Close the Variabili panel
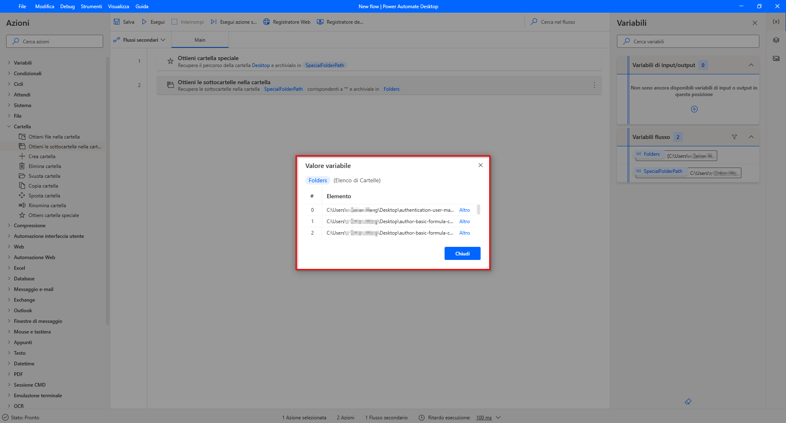Viewport: 786px width, 423px height. 754,23
